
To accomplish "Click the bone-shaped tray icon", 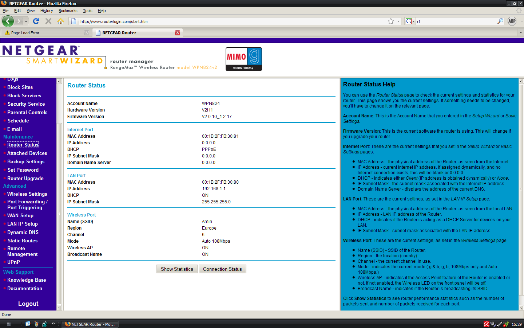I will [x=500, y=324].
